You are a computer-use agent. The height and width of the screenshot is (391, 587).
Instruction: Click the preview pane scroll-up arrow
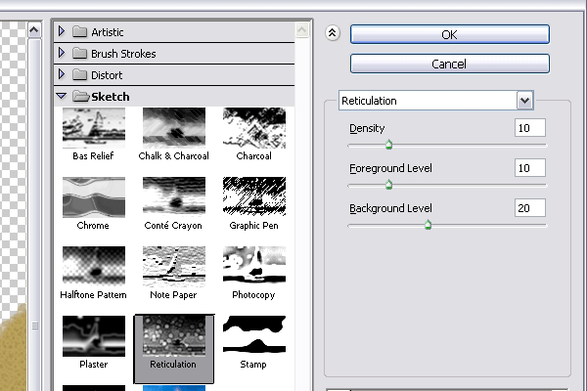[x=34, y=30]
